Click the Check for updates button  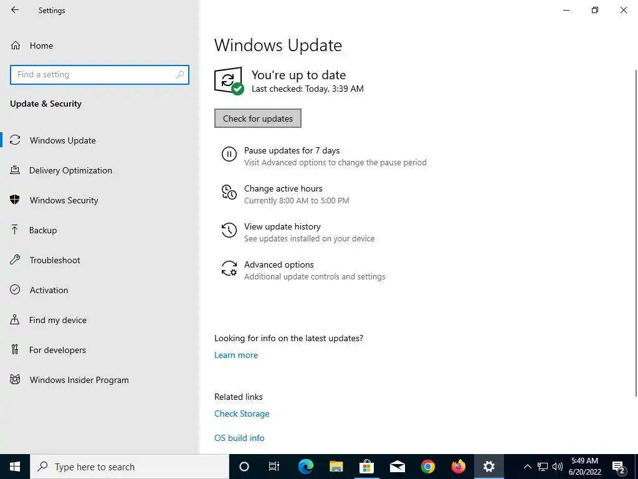(x=257, y=118)
